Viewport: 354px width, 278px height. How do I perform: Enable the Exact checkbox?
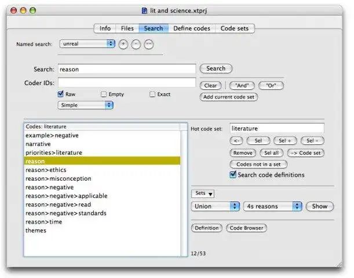click(x=152, y=94)
